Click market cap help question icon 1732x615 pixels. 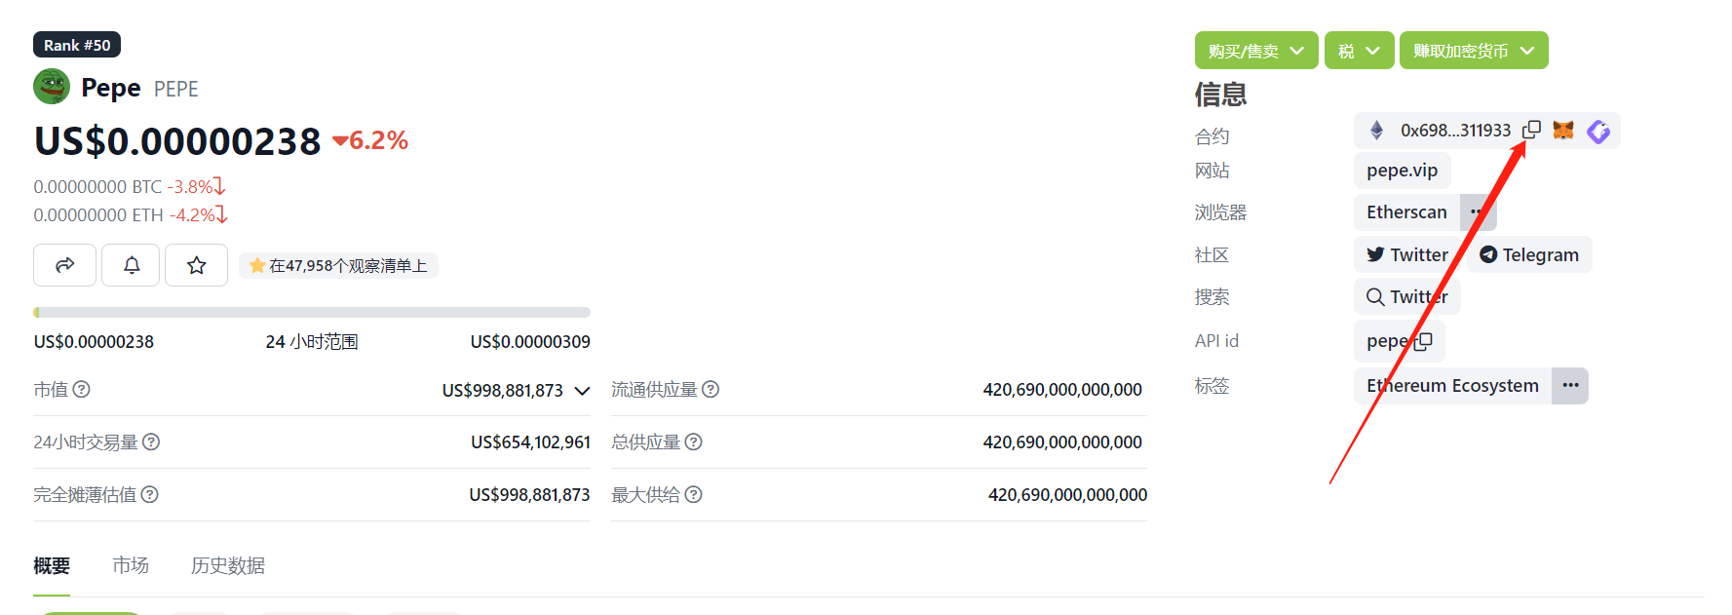click(x=82, y=389)
